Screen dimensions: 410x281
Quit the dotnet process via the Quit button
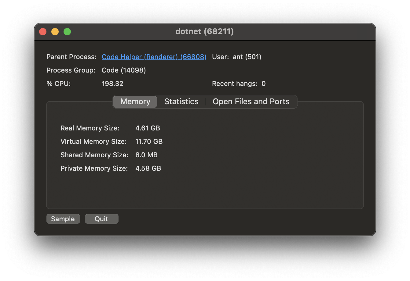click(101, 219)
